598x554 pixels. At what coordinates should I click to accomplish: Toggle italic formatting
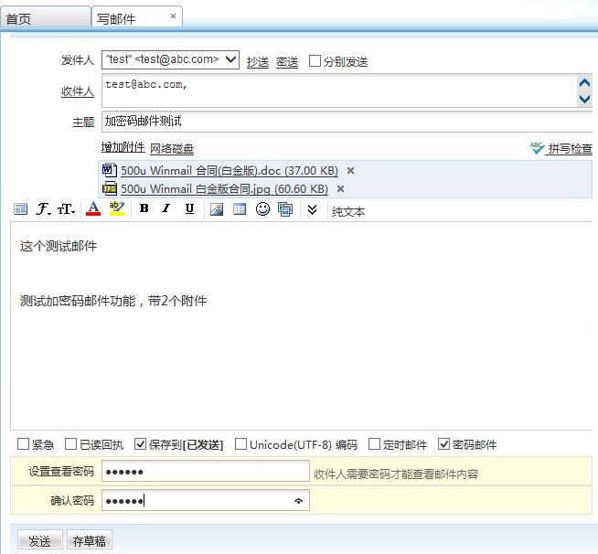tap(166, 208)
